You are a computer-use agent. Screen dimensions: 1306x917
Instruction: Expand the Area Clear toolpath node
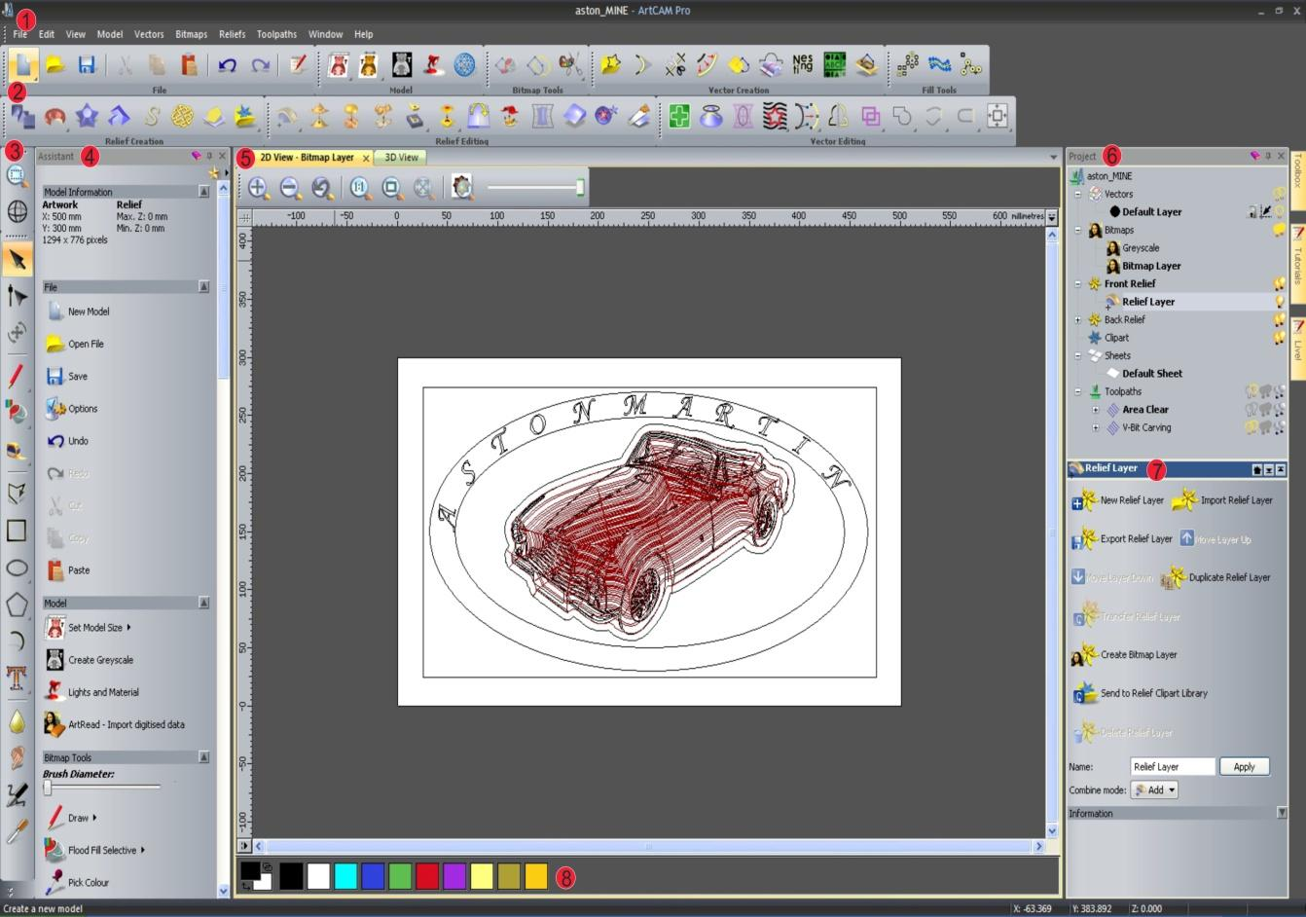1095,410
